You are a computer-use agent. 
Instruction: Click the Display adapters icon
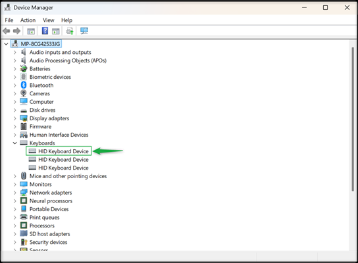pyautogui.click(x=24, y=118)
